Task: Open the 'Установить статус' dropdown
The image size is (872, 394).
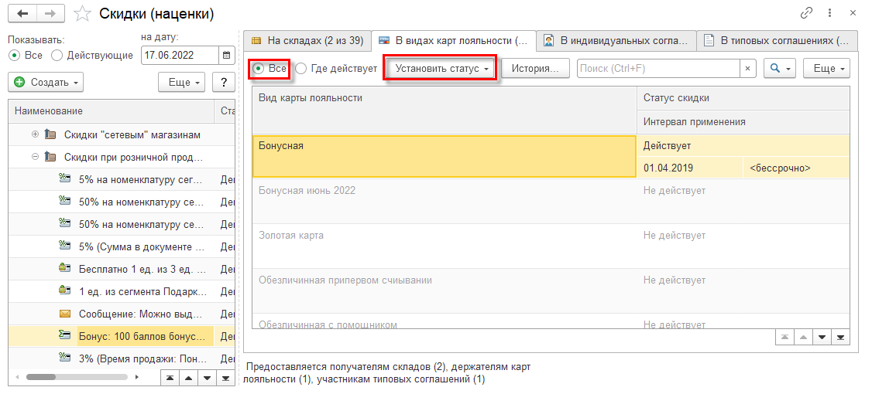Action: (x=441, y=69)
